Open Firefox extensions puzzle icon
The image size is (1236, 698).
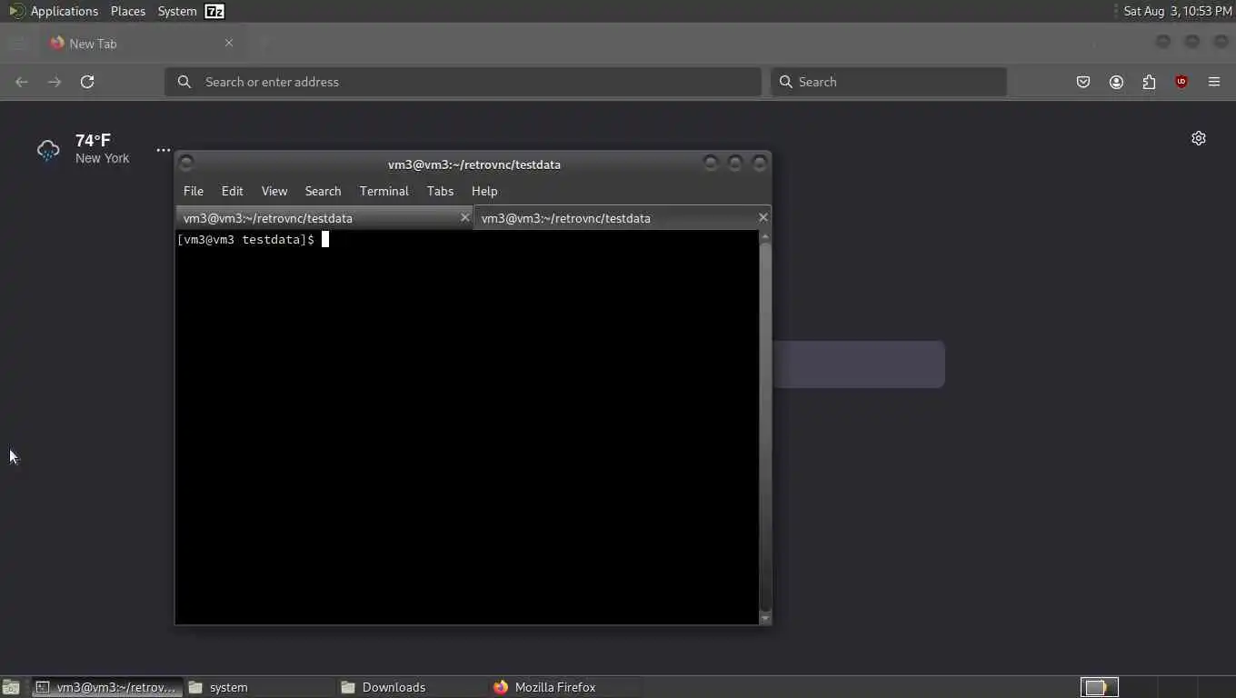(1149, 82)
